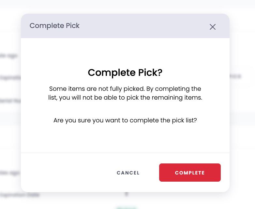Close the Complete Pick dialog with X
Image resolution: width=255 pixels, height=209 pixels.
point(213,27)
